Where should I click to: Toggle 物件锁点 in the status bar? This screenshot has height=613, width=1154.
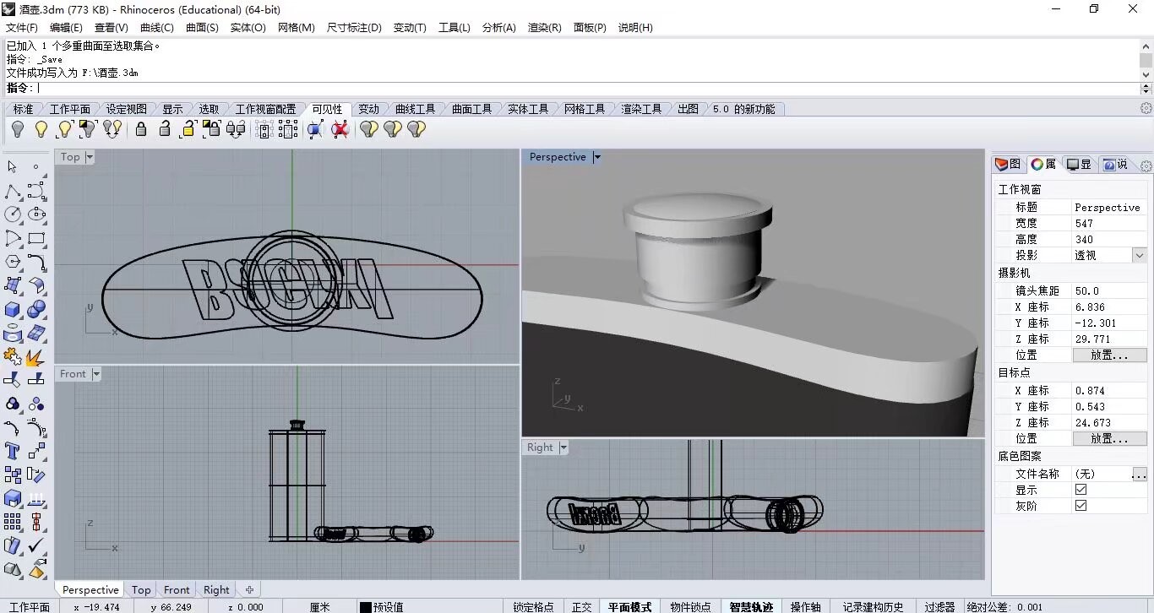pos(691,606)
